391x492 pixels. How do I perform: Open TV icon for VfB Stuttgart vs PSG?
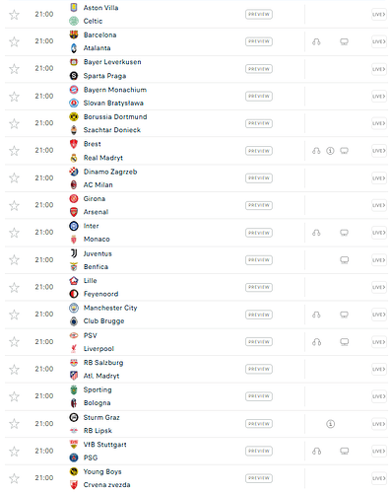coord(344,451)
